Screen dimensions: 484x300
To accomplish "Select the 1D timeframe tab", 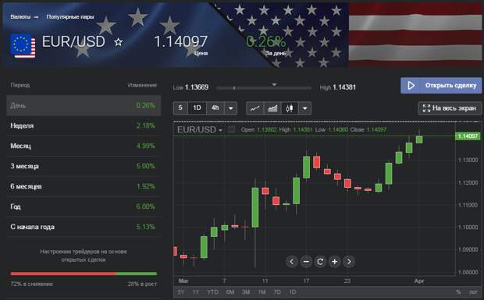I will pyautogui.click(x=197, y=108).
